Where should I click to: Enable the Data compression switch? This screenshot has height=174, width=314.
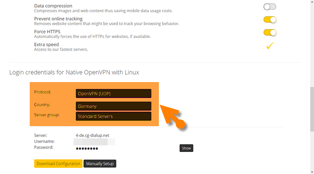(270, 7)
